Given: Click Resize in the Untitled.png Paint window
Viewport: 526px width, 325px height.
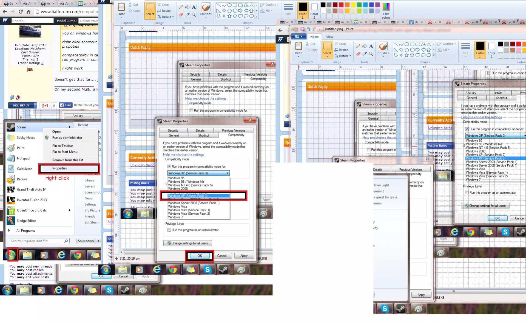Looking at the screenshot, I should coord(341,50).
